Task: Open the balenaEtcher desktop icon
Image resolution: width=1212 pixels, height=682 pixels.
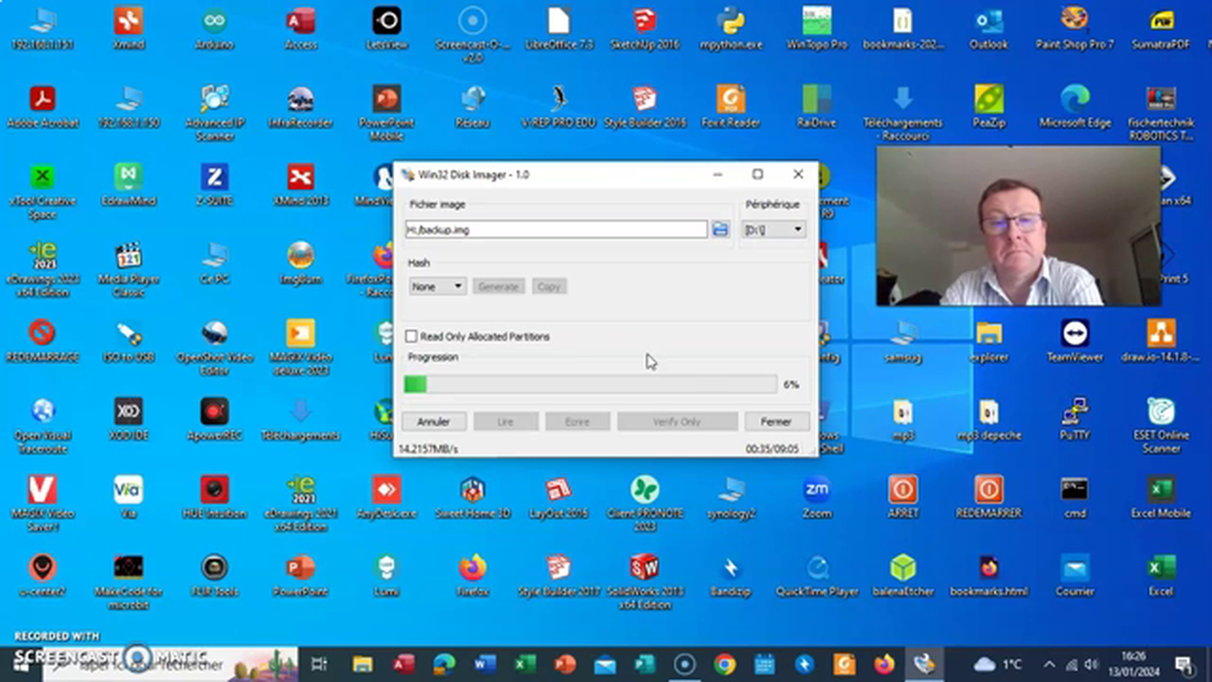Action: coord(902,569)
